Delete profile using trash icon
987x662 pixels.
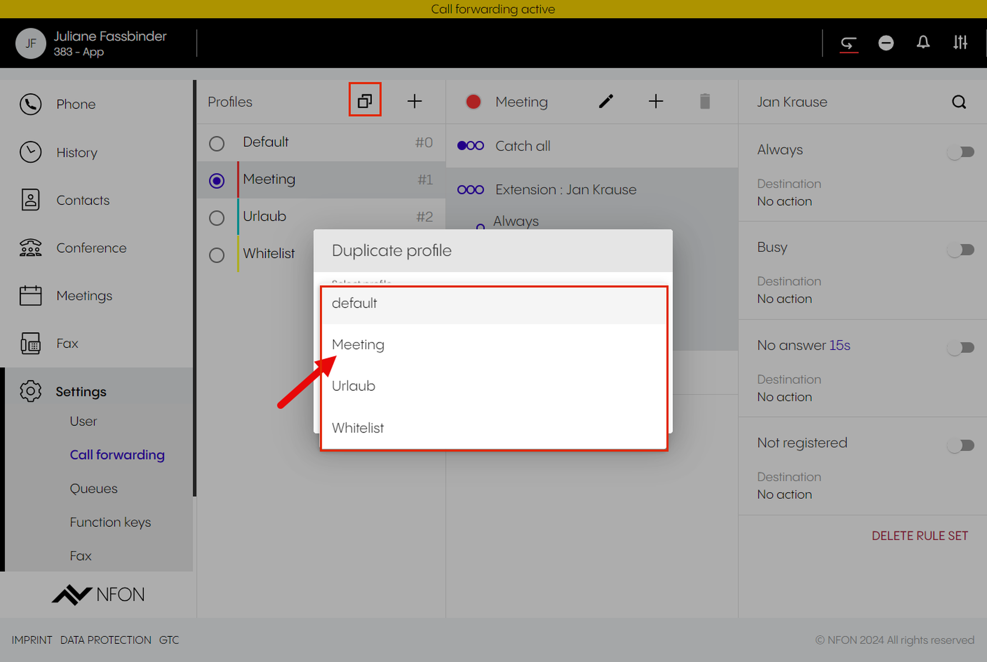click(705, 101)
